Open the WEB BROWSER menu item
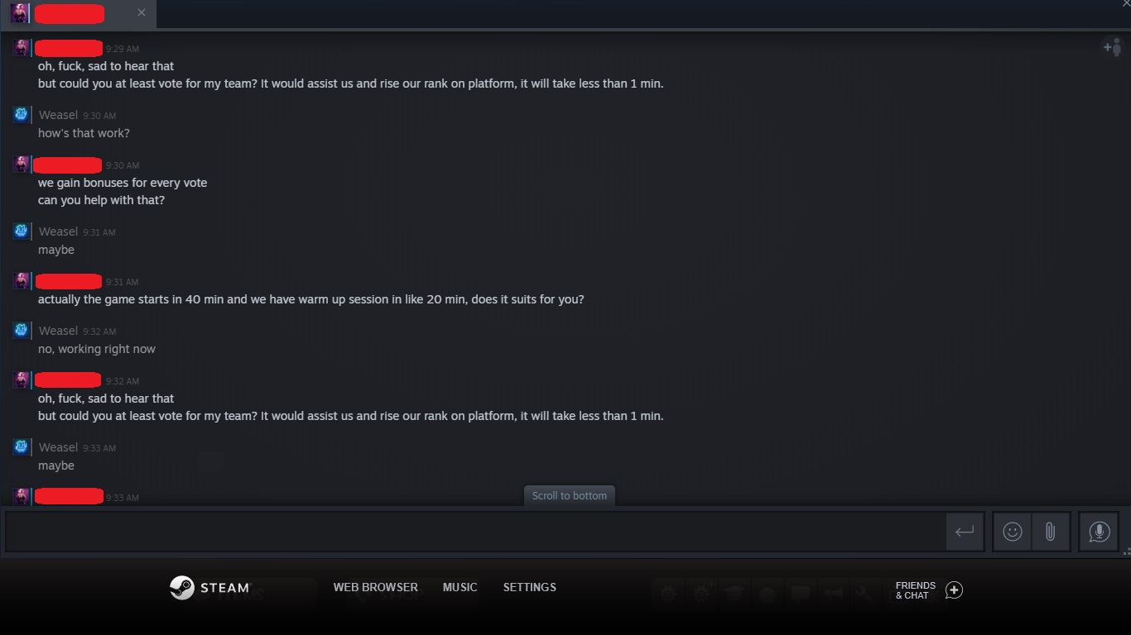The image size is (1131, 635). [x=375, y=587]
